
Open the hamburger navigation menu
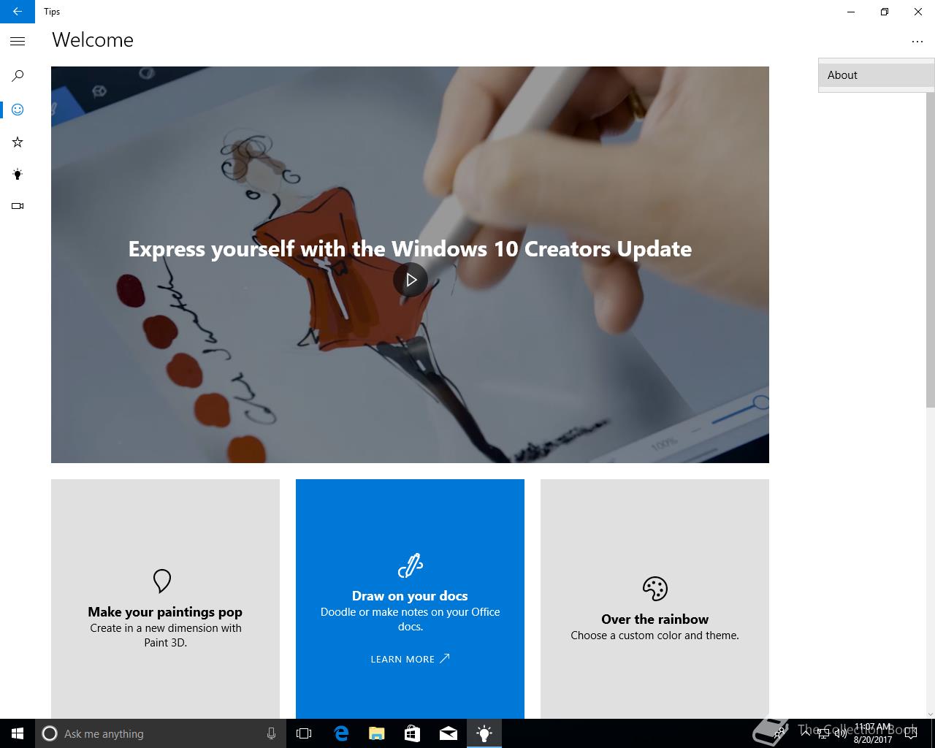click(x=18, y=42)
